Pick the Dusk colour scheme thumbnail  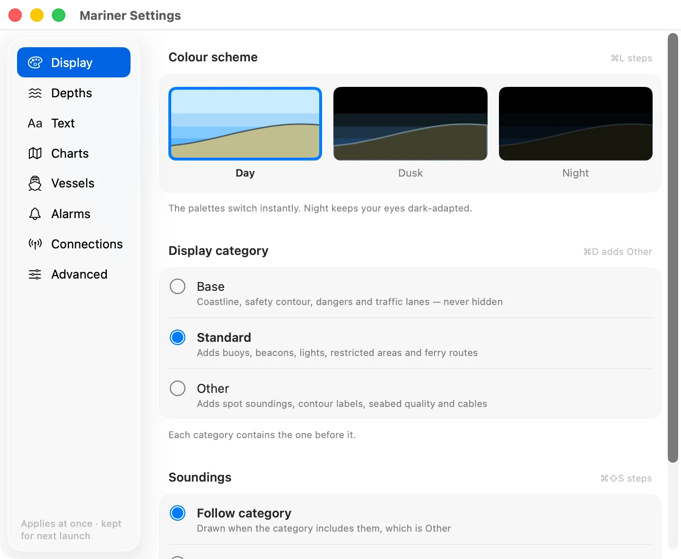click(410, 124)
